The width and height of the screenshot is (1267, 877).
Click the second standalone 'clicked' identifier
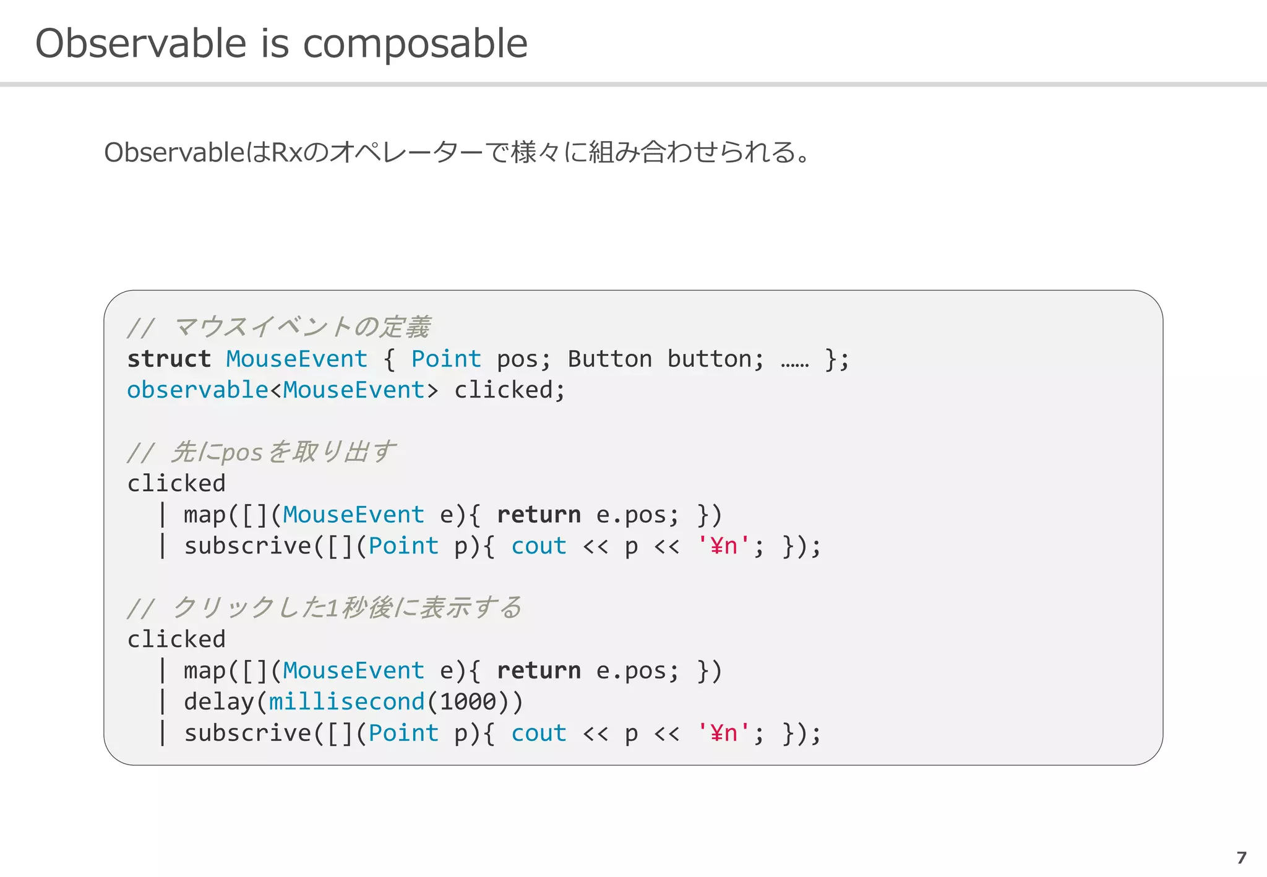pyautogui.click(x=176, y=640)
